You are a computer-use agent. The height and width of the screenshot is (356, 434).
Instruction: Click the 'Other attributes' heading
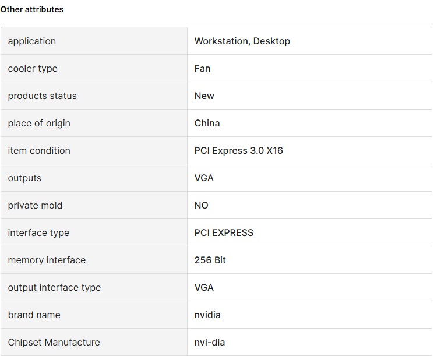32,9
